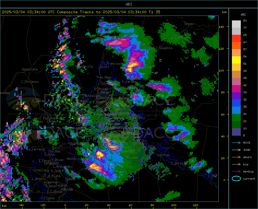The height and width of the screenshot is (209, 258).
Task: Pick the orange legend swatch below 60
Action: pos(236,46)
